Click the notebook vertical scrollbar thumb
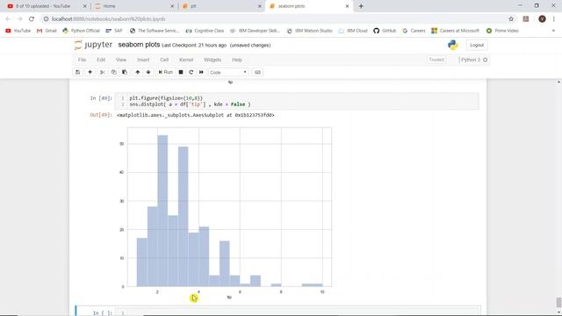 (x=558, y=302)
